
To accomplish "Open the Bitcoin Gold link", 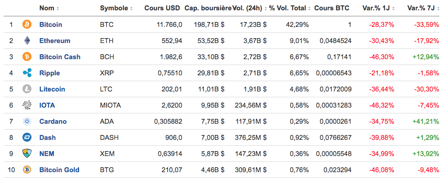I will click(59, 170).
